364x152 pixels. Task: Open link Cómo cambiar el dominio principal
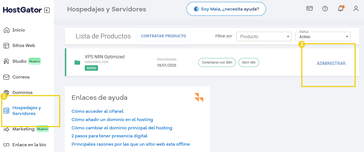(122, 128)
